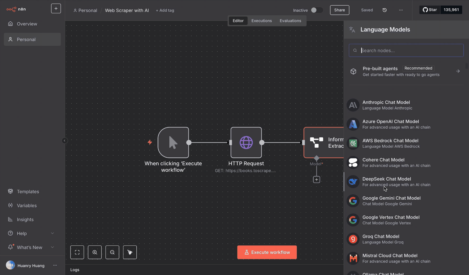The height and width of the screenshot is (275, 469).
Task: Click the n8n logo icon
Action: (x=11, y=9)
